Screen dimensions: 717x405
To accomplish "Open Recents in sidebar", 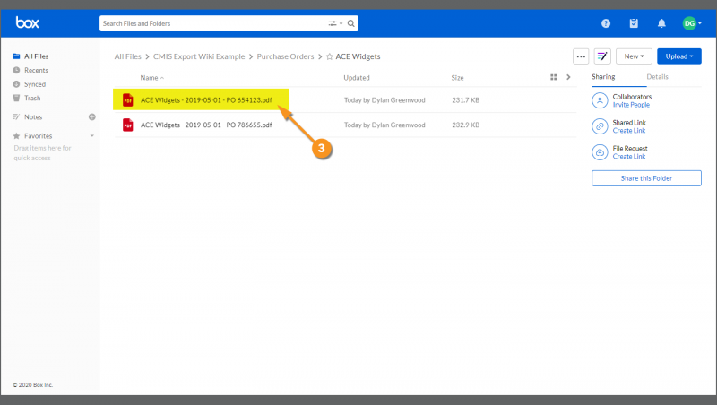I will [36, 70].
